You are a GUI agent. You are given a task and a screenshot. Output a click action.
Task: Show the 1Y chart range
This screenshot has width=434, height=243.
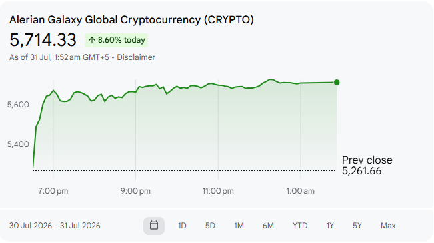[x=330, y=226]
